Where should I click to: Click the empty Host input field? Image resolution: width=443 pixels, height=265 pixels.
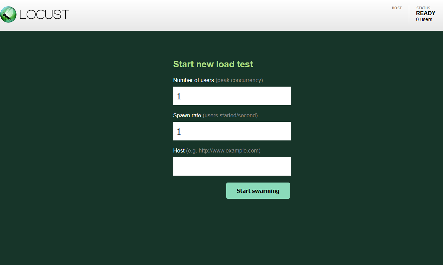[232, 166]
